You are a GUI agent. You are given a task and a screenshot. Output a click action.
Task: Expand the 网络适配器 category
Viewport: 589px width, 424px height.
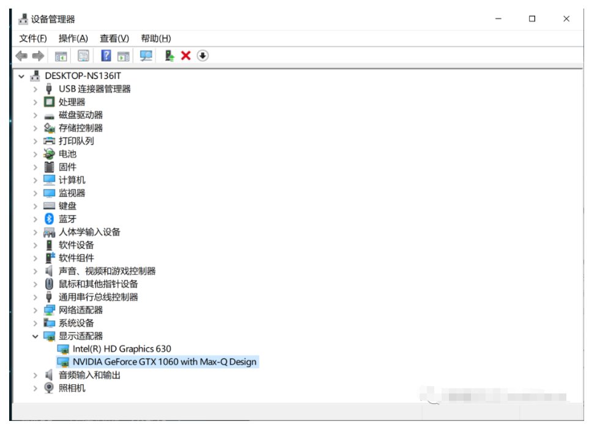[x=35, y=310]
